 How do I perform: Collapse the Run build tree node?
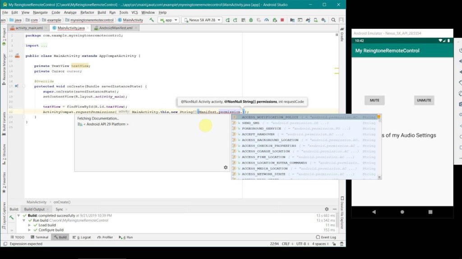pyautogui.click(x=24, y=220)
